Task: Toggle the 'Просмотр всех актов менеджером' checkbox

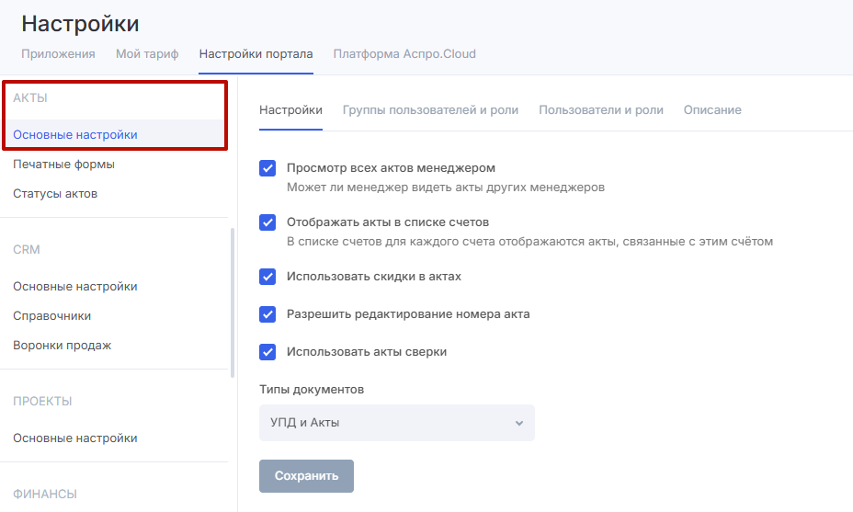Action: [x=267, y=168]
